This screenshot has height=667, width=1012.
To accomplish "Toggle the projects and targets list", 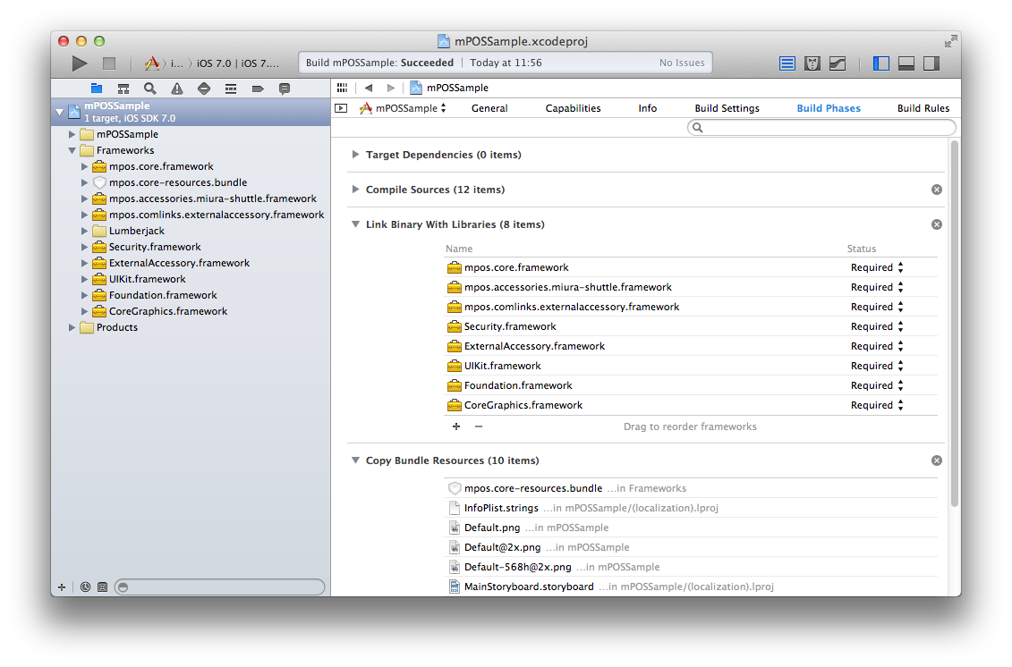I will [341, 108].
